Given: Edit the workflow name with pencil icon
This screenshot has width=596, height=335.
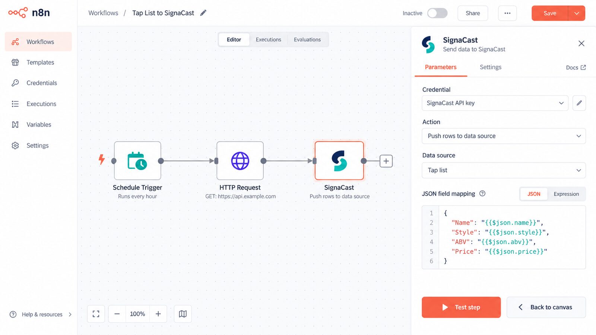Looking at the screenshot, I should (203, 13).
